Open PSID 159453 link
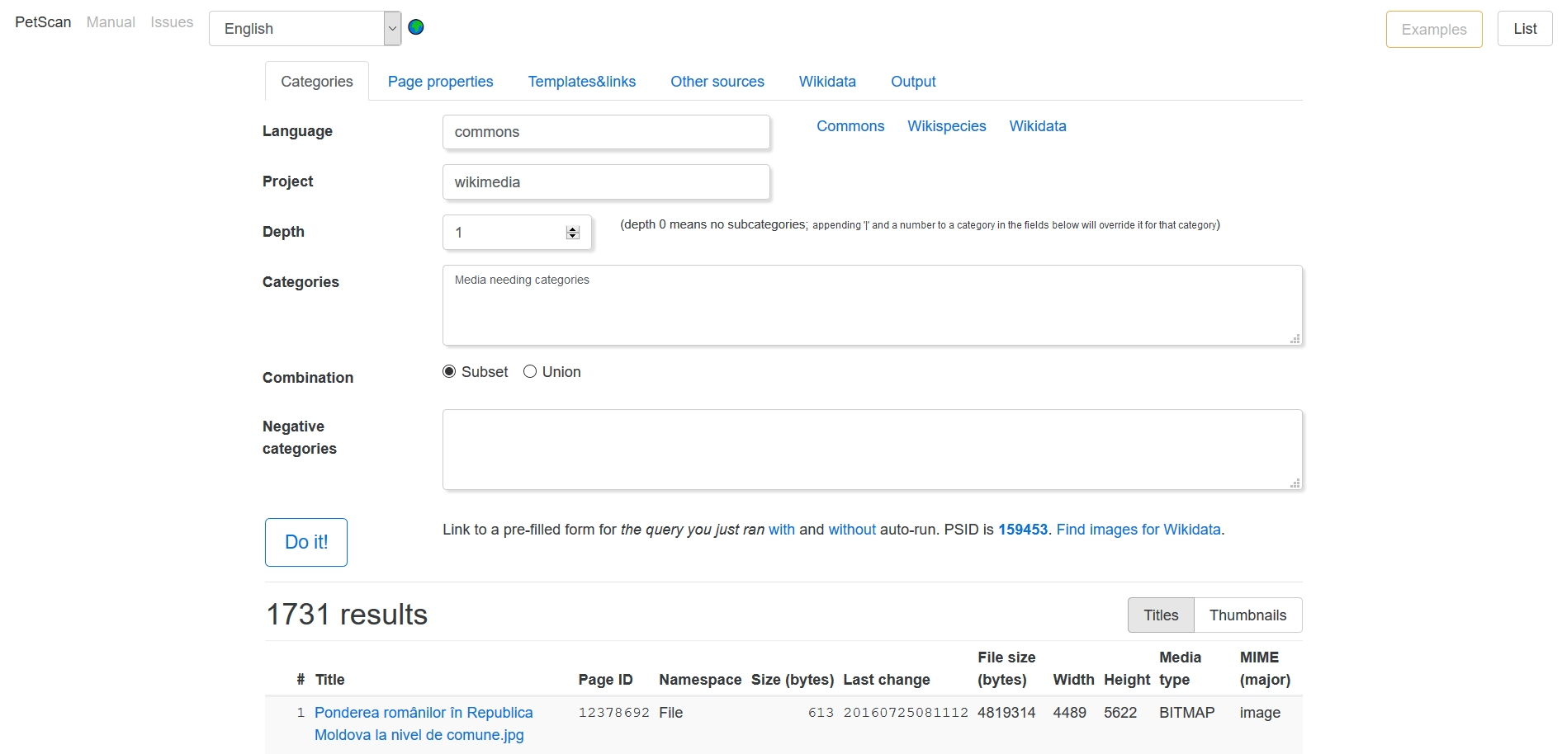Viewport: 1562px width, 754px height. pos(1022,530)
